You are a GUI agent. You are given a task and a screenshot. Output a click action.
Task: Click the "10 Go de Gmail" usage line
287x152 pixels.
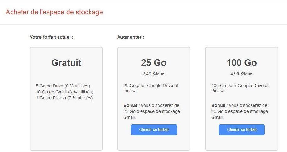click(x=64, y=92)
